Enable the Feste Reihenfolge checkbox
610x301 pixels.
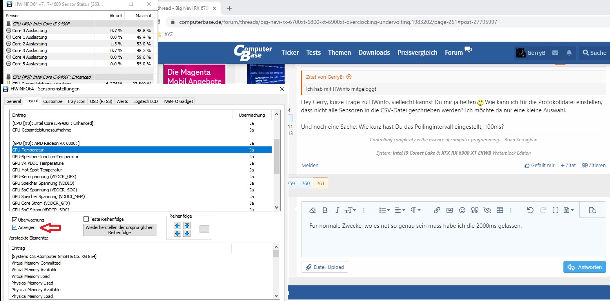pyautogui.click(x=86, y=219)
